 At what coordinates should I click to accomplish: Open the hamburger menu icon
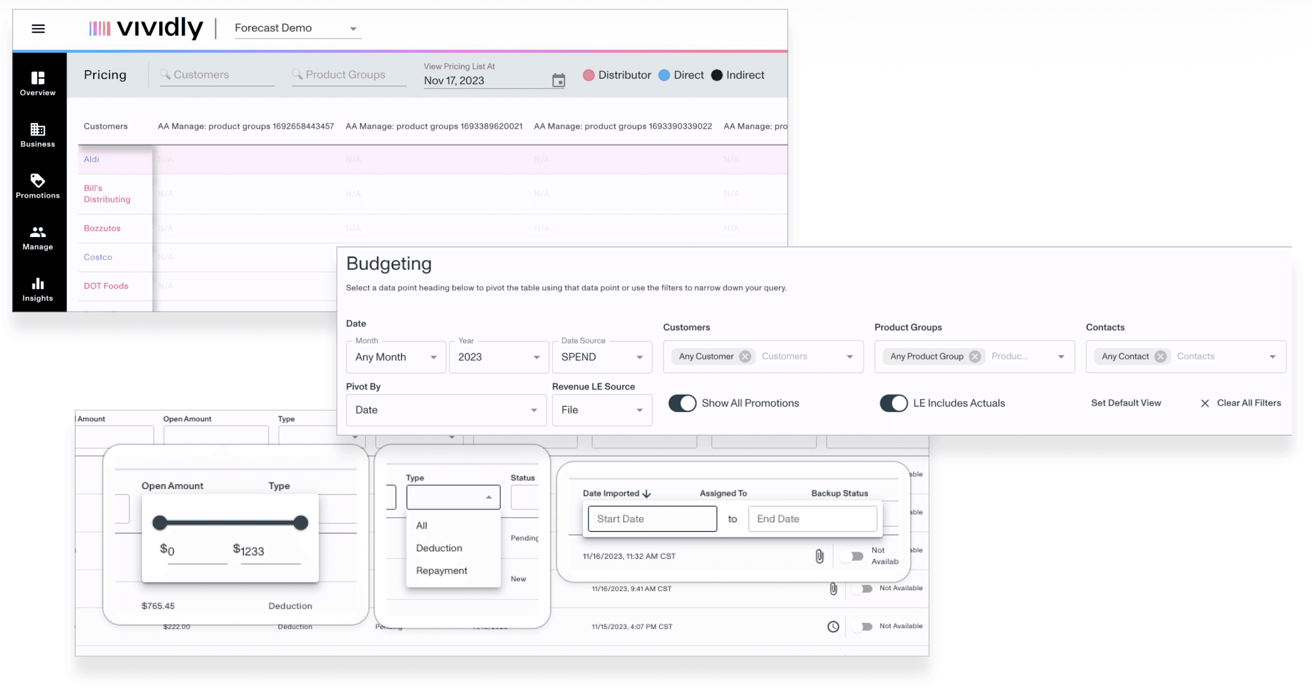click(38, 28)
